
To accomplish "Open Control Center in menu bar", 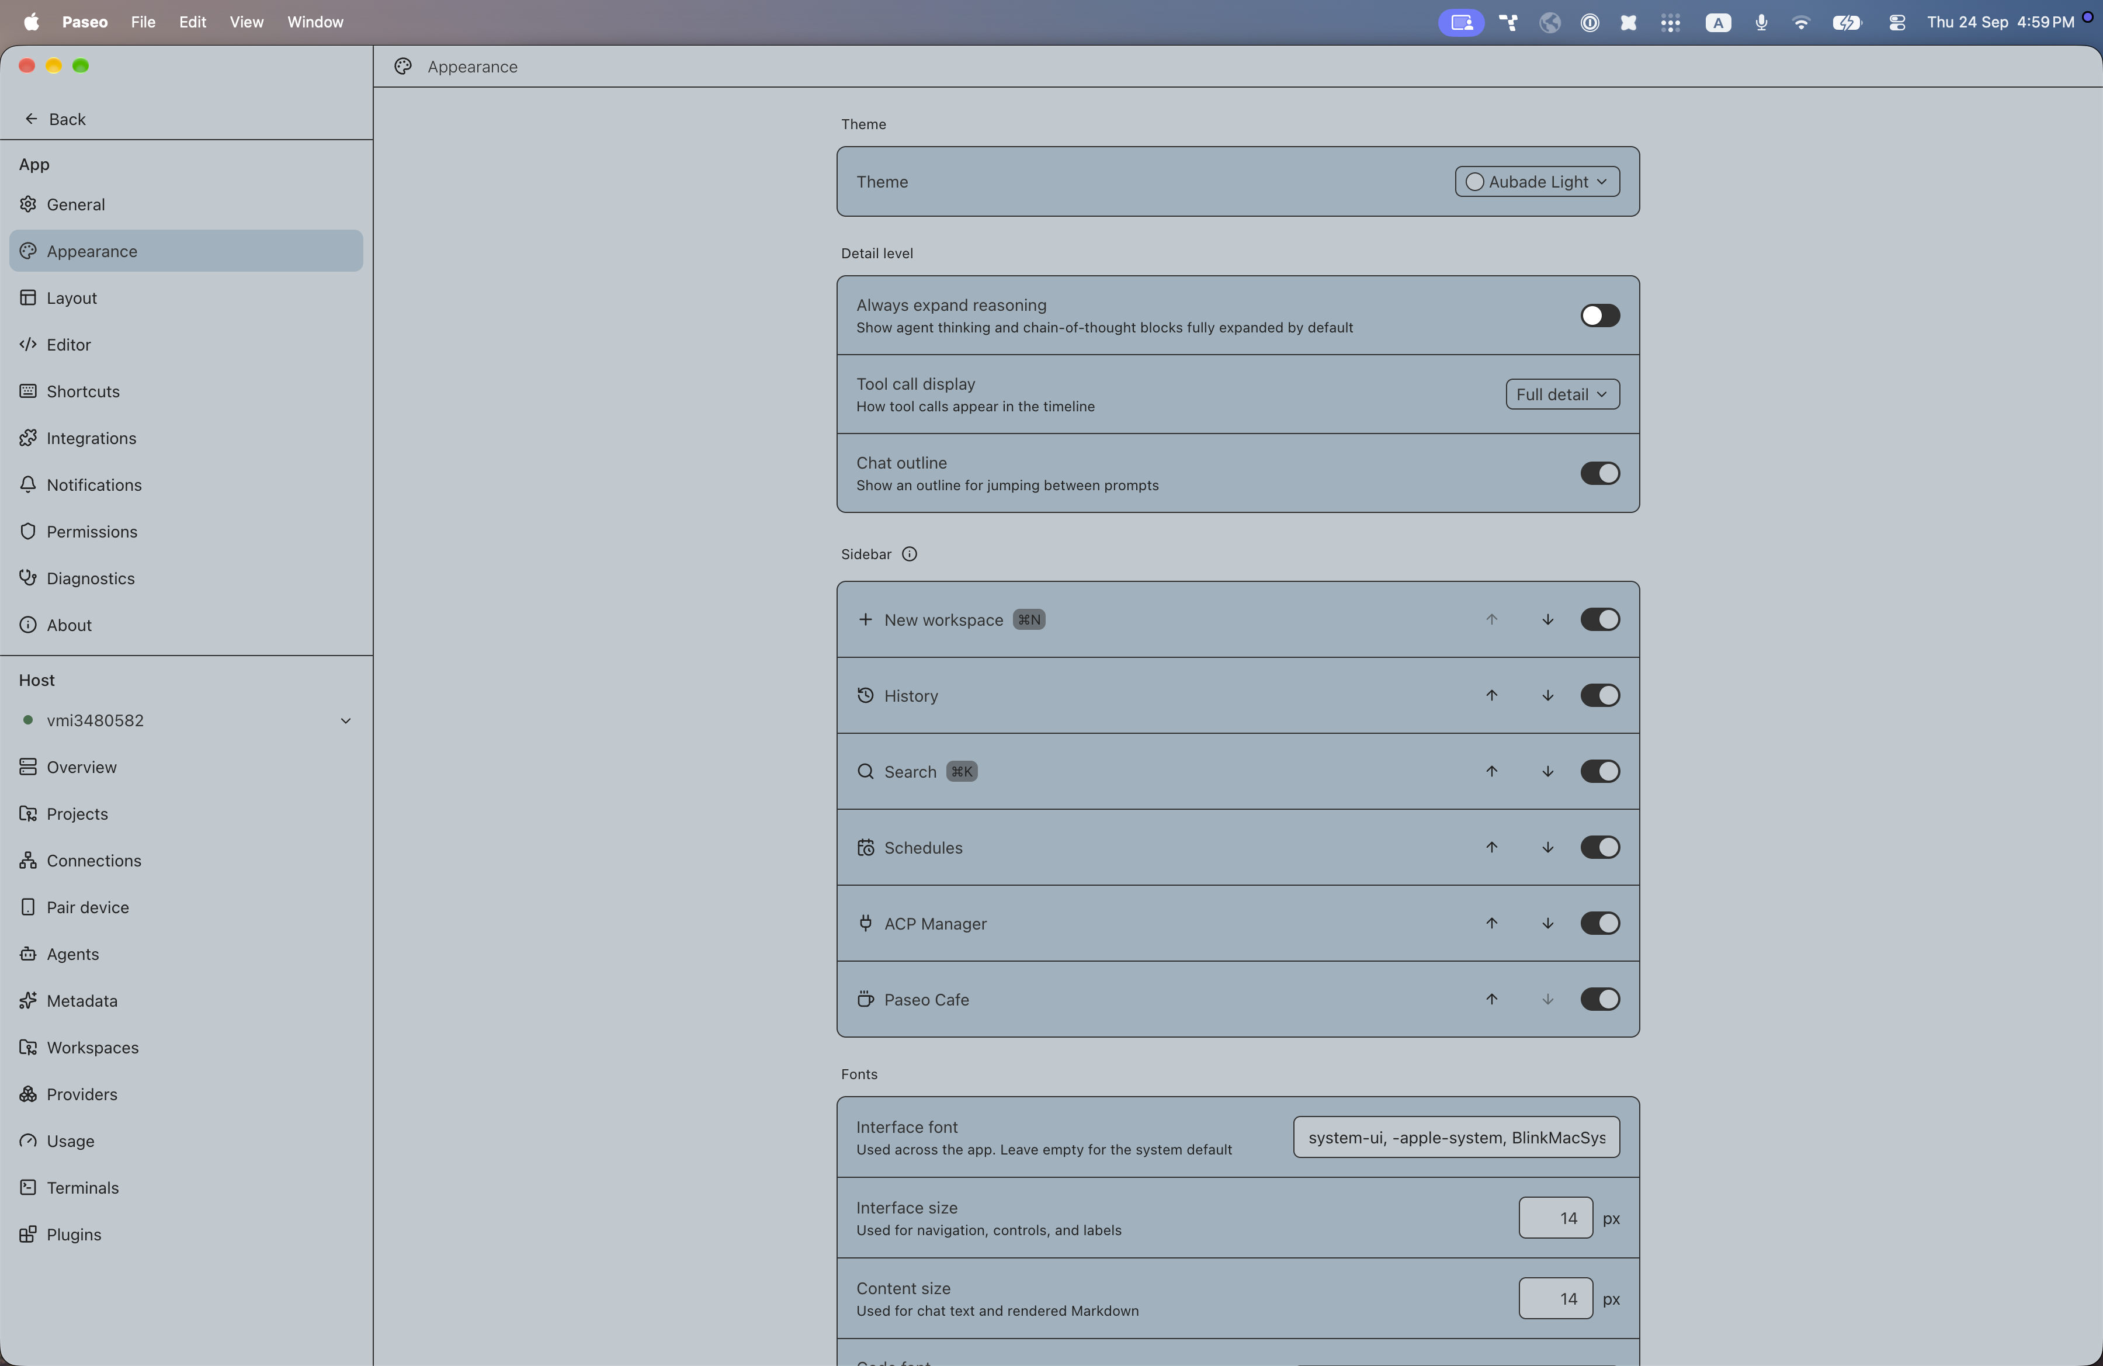I will coord(1896,22).
